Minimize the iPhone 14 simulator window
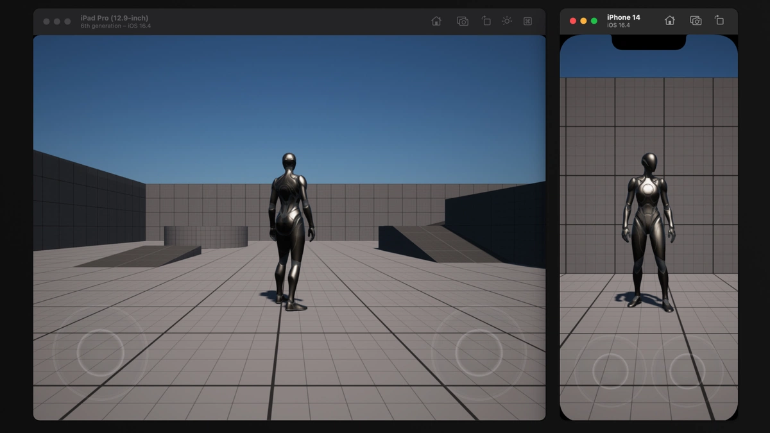This screenshot has height=433, width=770. 583,21
